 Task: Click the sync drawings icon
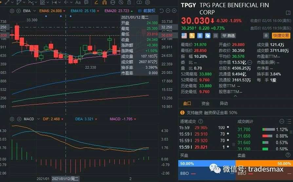113,2
